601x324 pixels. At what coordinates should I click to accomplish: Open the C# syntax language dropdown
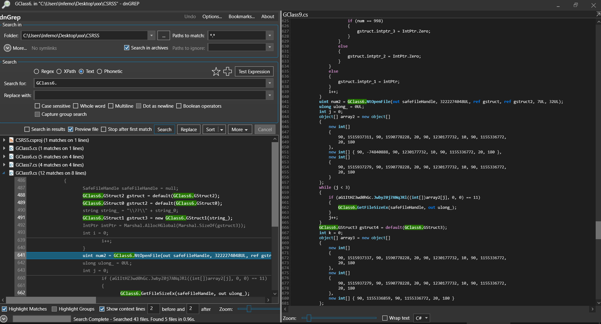pos(421,318)
